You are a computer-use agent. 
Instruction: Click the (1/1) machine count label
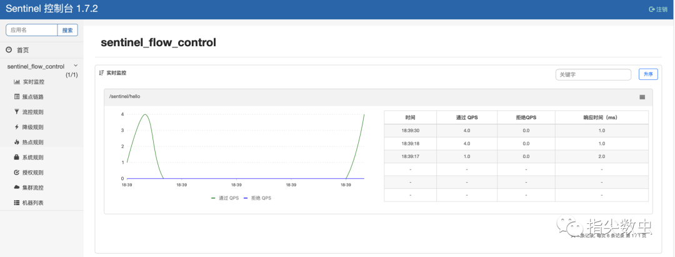[x=72, y=75]
